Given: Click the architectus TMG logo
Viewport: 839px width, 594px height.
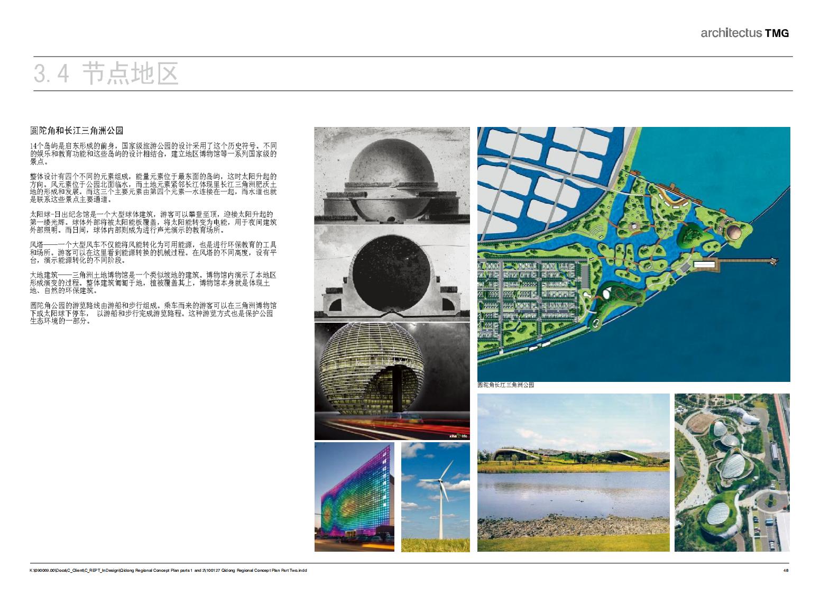Looking at the screenshot, I should click(744, 33).
